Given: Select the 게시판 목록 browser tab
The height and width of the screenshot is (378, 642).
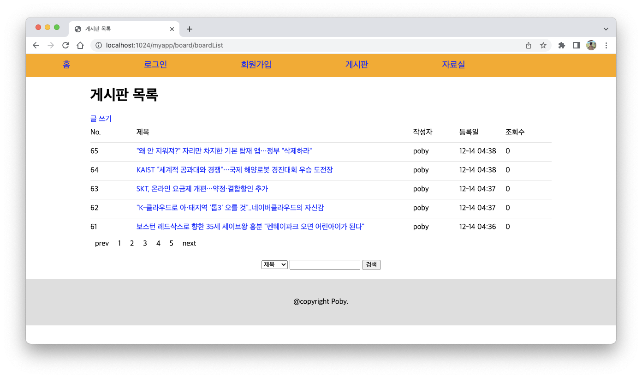Looking at the screenshot, I should coord(124,29).
